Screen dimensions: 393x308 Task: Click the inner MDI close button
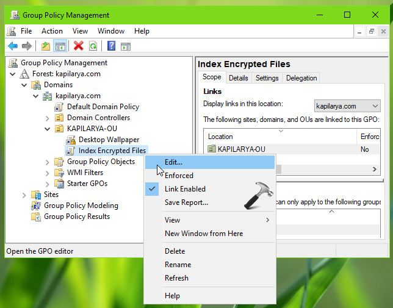coord(383,31)
